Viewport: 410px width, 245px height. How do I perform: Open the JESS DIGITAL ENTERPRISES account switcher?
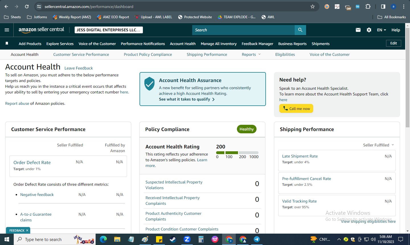(x=108, y=30)
